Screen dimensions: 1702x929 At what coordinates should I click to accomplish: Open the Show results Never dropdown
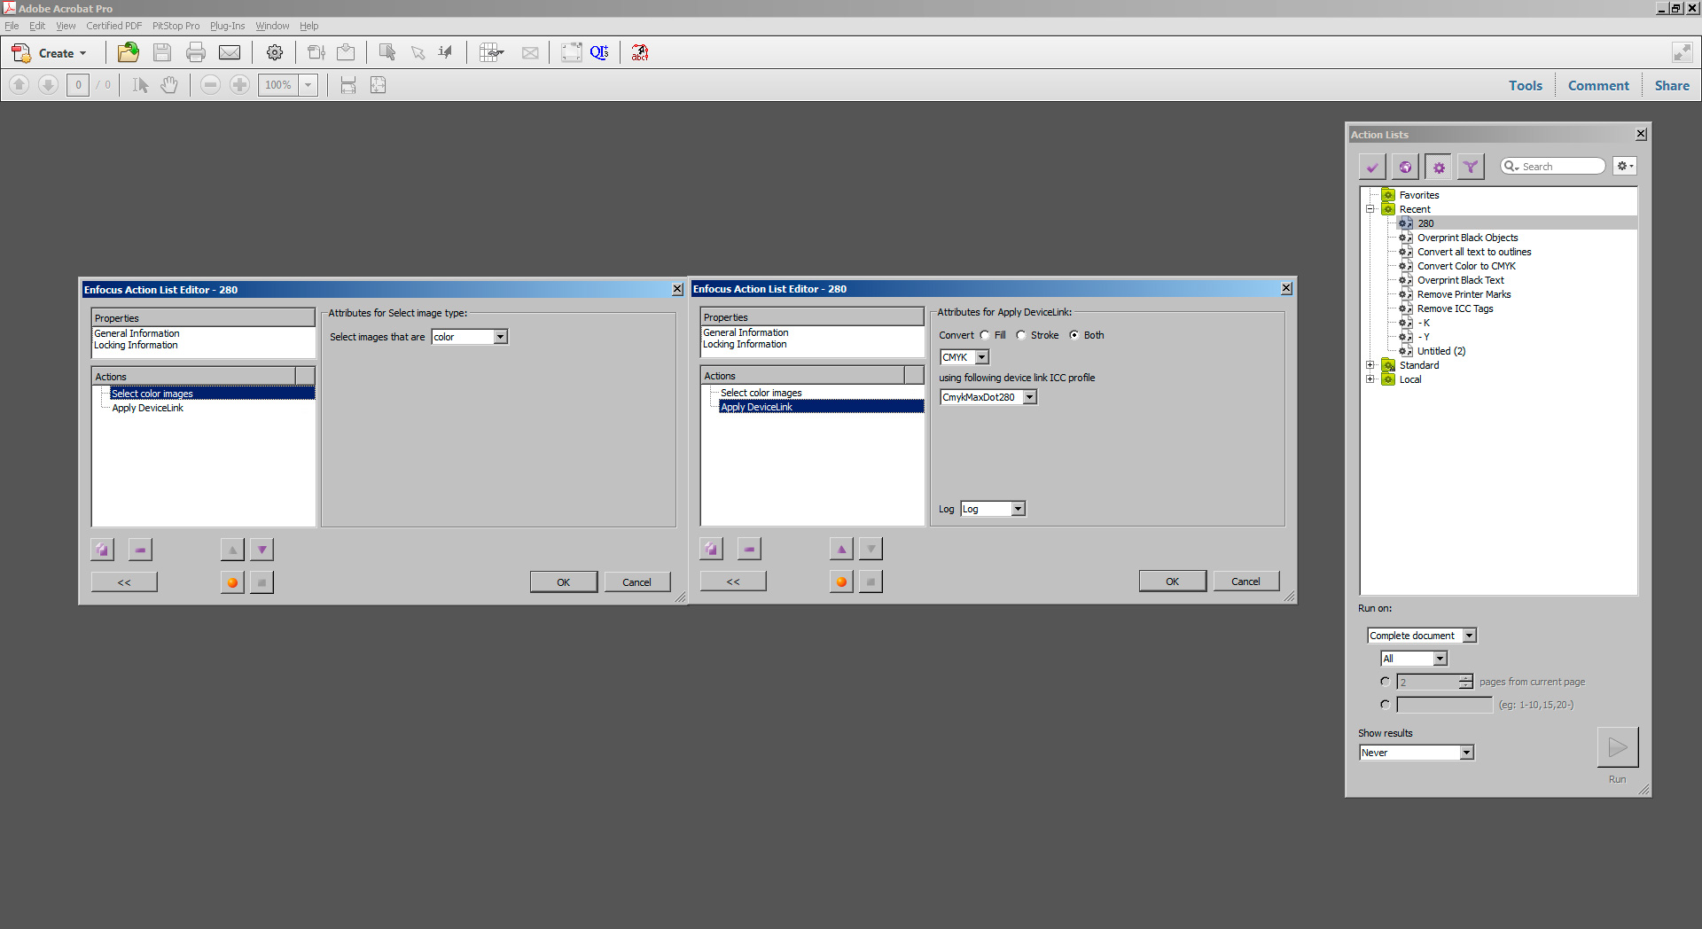coord(1417,753)
